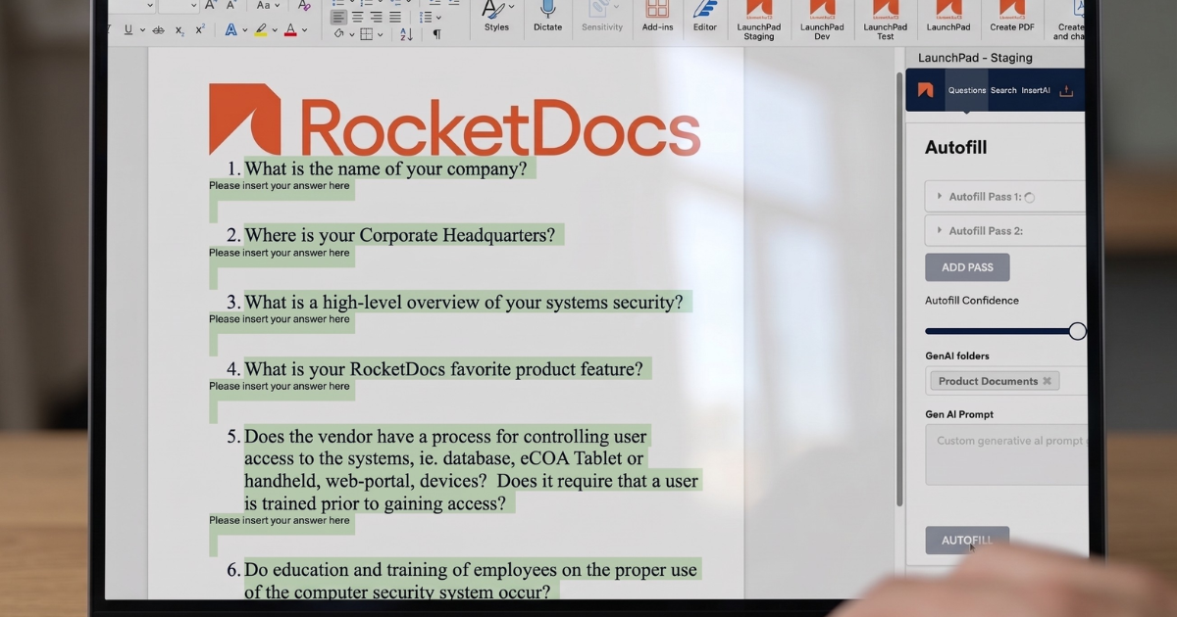Apply paragraph shading
Screen dimensions: 1177x617
[338, 34]
